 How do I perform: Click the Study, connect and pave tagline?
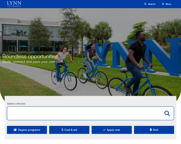[33, 62]
